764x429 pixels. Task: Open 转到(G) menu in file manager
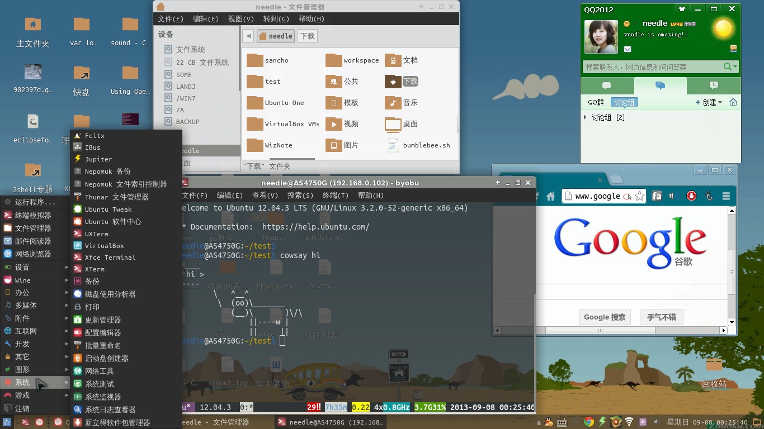276,18
